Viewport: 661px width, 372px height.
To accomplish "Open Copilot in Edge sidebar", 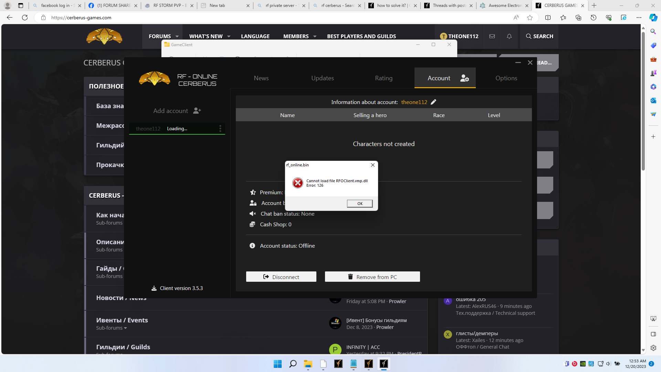I will tap(653, 18).
